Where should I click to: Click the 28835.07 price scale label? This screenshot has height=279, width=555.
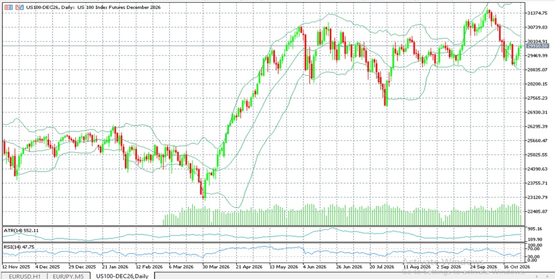click(x=537, y=70)
